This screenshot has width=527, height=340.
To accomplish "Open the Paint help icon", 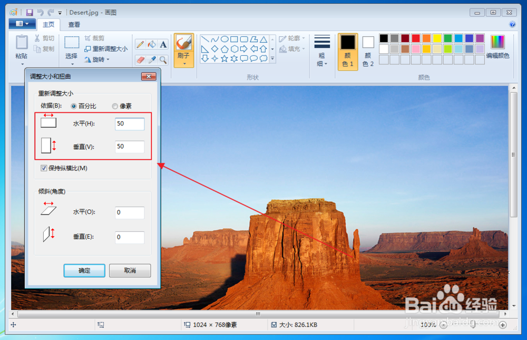I will point(512,24).
